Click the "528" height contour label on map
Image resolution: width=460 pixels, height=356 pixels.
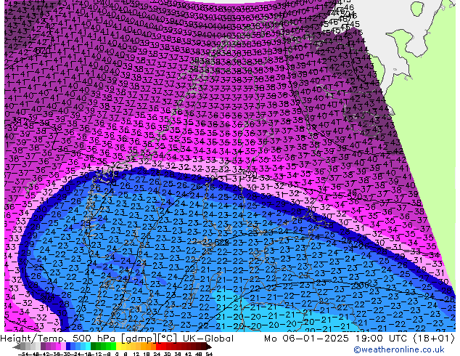[x=223, y=243]
